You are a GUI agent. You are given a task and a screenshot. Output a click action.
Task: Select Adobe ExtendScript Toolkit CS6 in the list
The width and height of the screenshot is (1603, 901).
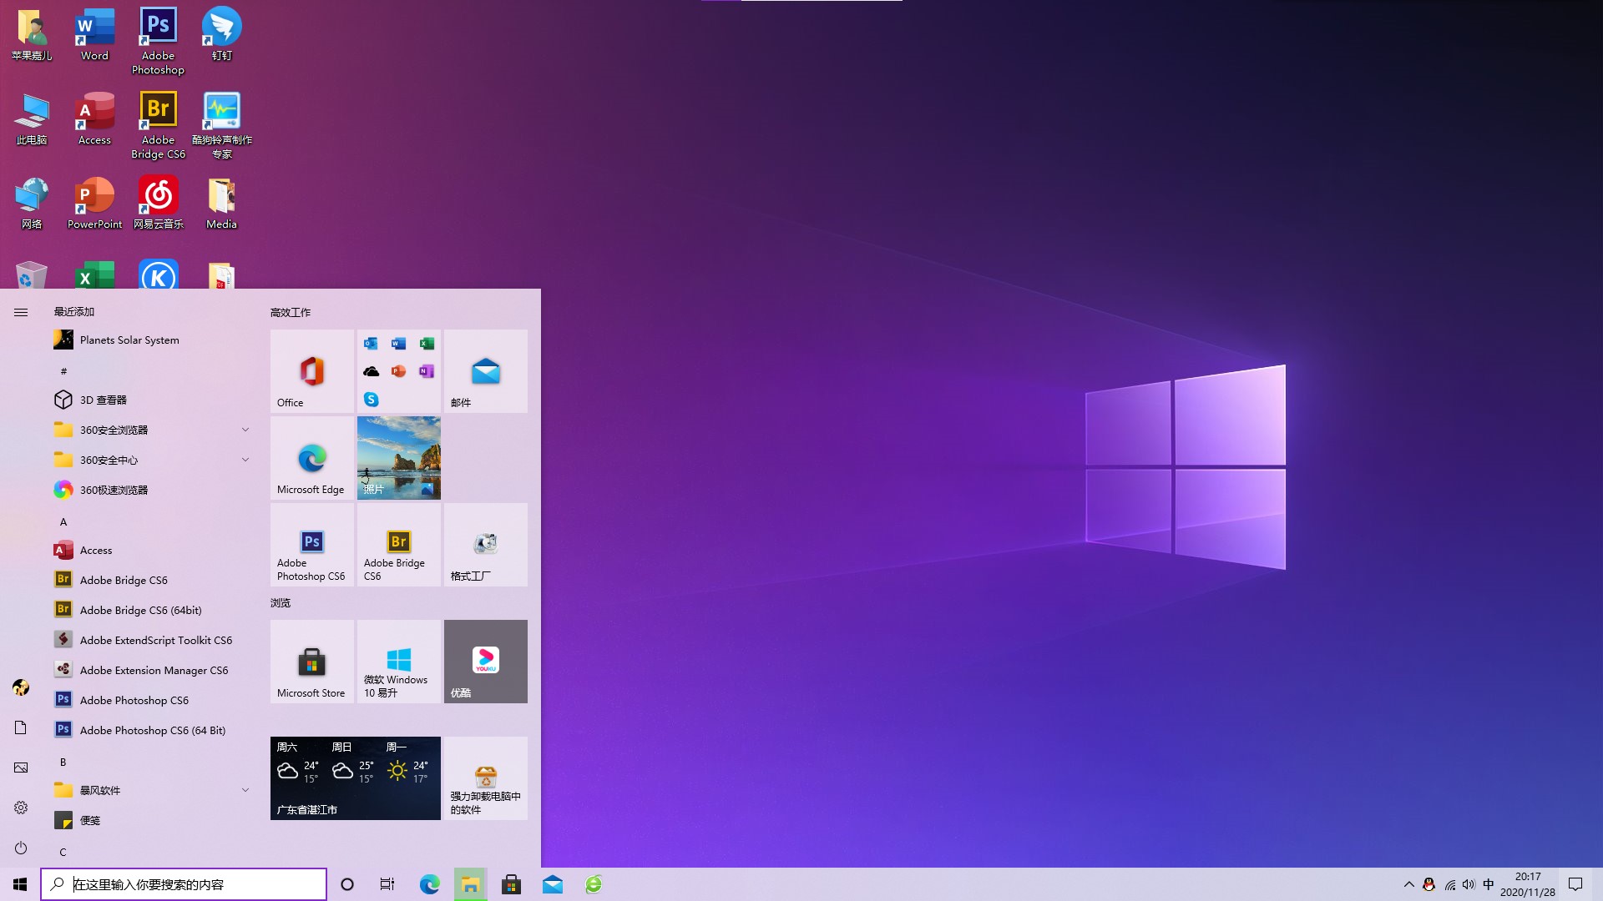155,639
